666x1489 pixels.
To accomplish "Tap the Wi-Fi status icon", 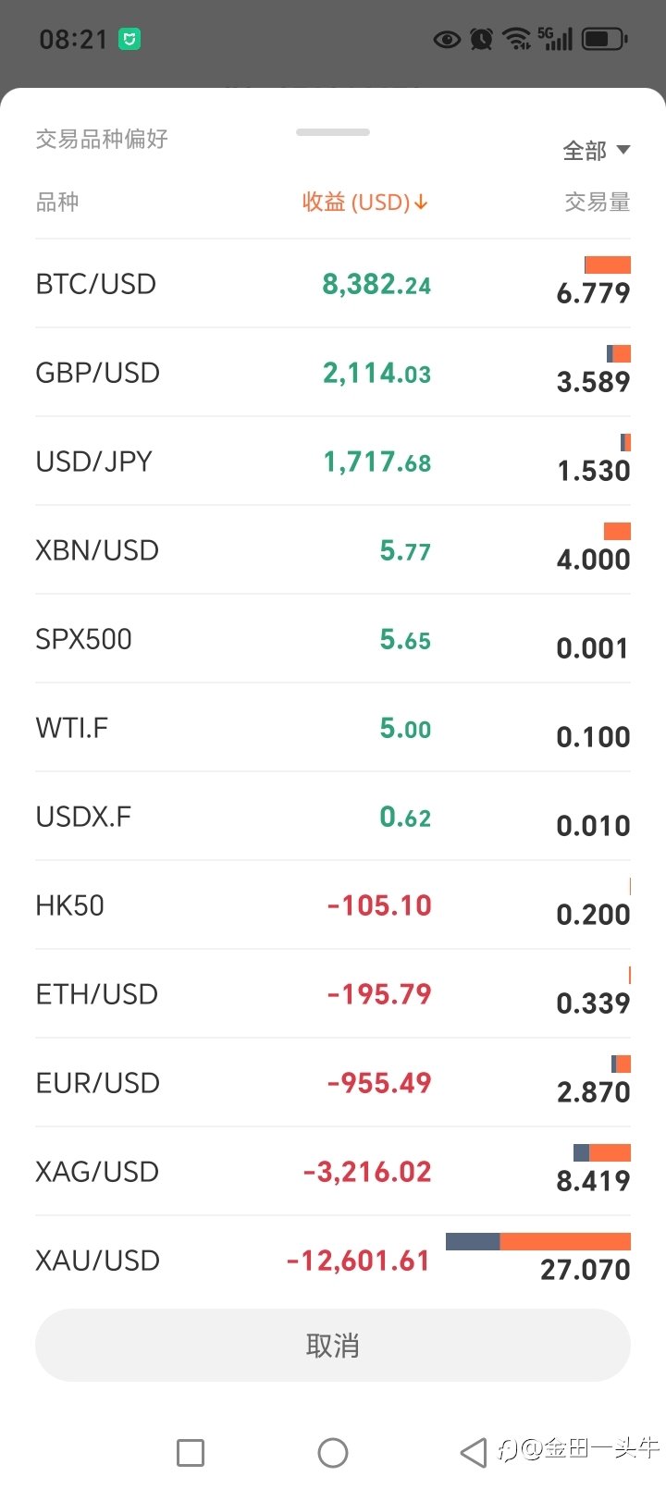I will [516, 39].
